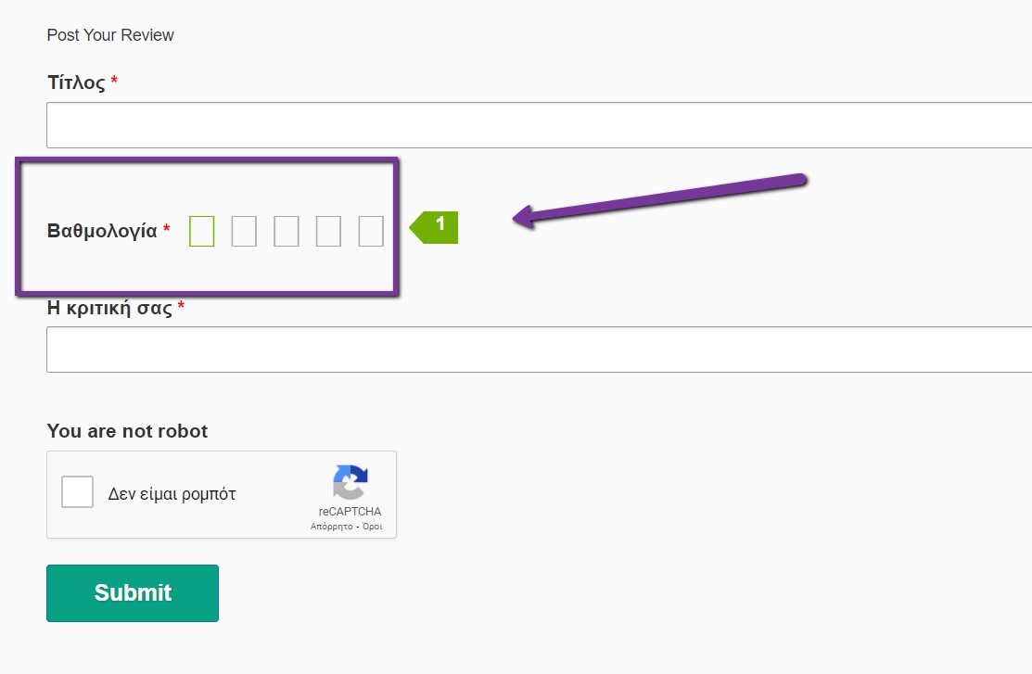The image size is (1032, 674).
Task: Click the purple arrow annotation
Action: [658, 198]
